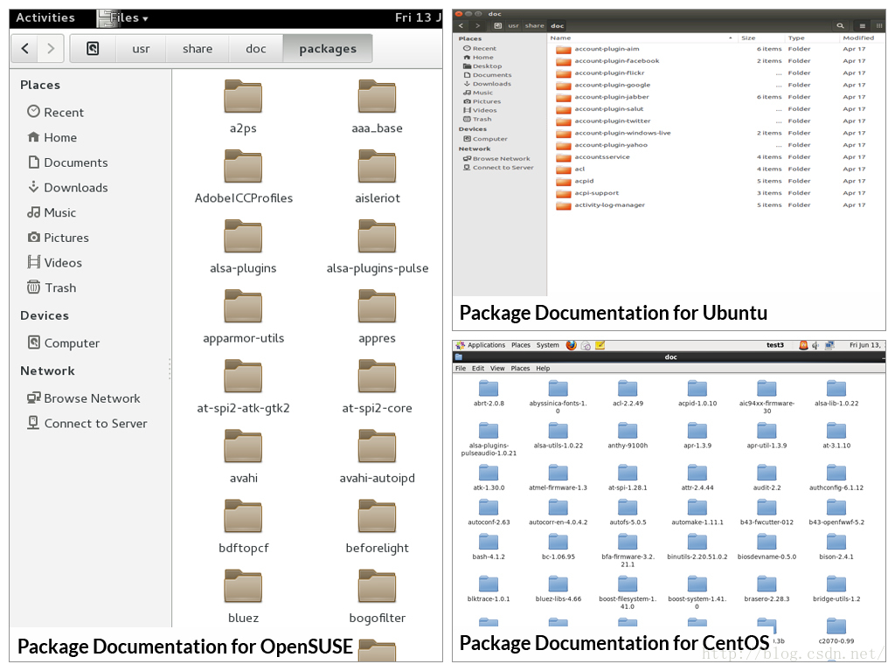Open the Help menu in CentOS window
895x671 pixels.
click(543, 369)
